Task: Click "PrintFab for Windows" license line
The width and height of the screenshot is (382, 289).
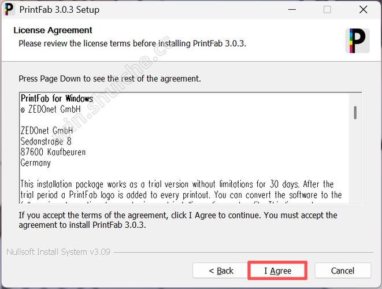Action: point(57,98)
